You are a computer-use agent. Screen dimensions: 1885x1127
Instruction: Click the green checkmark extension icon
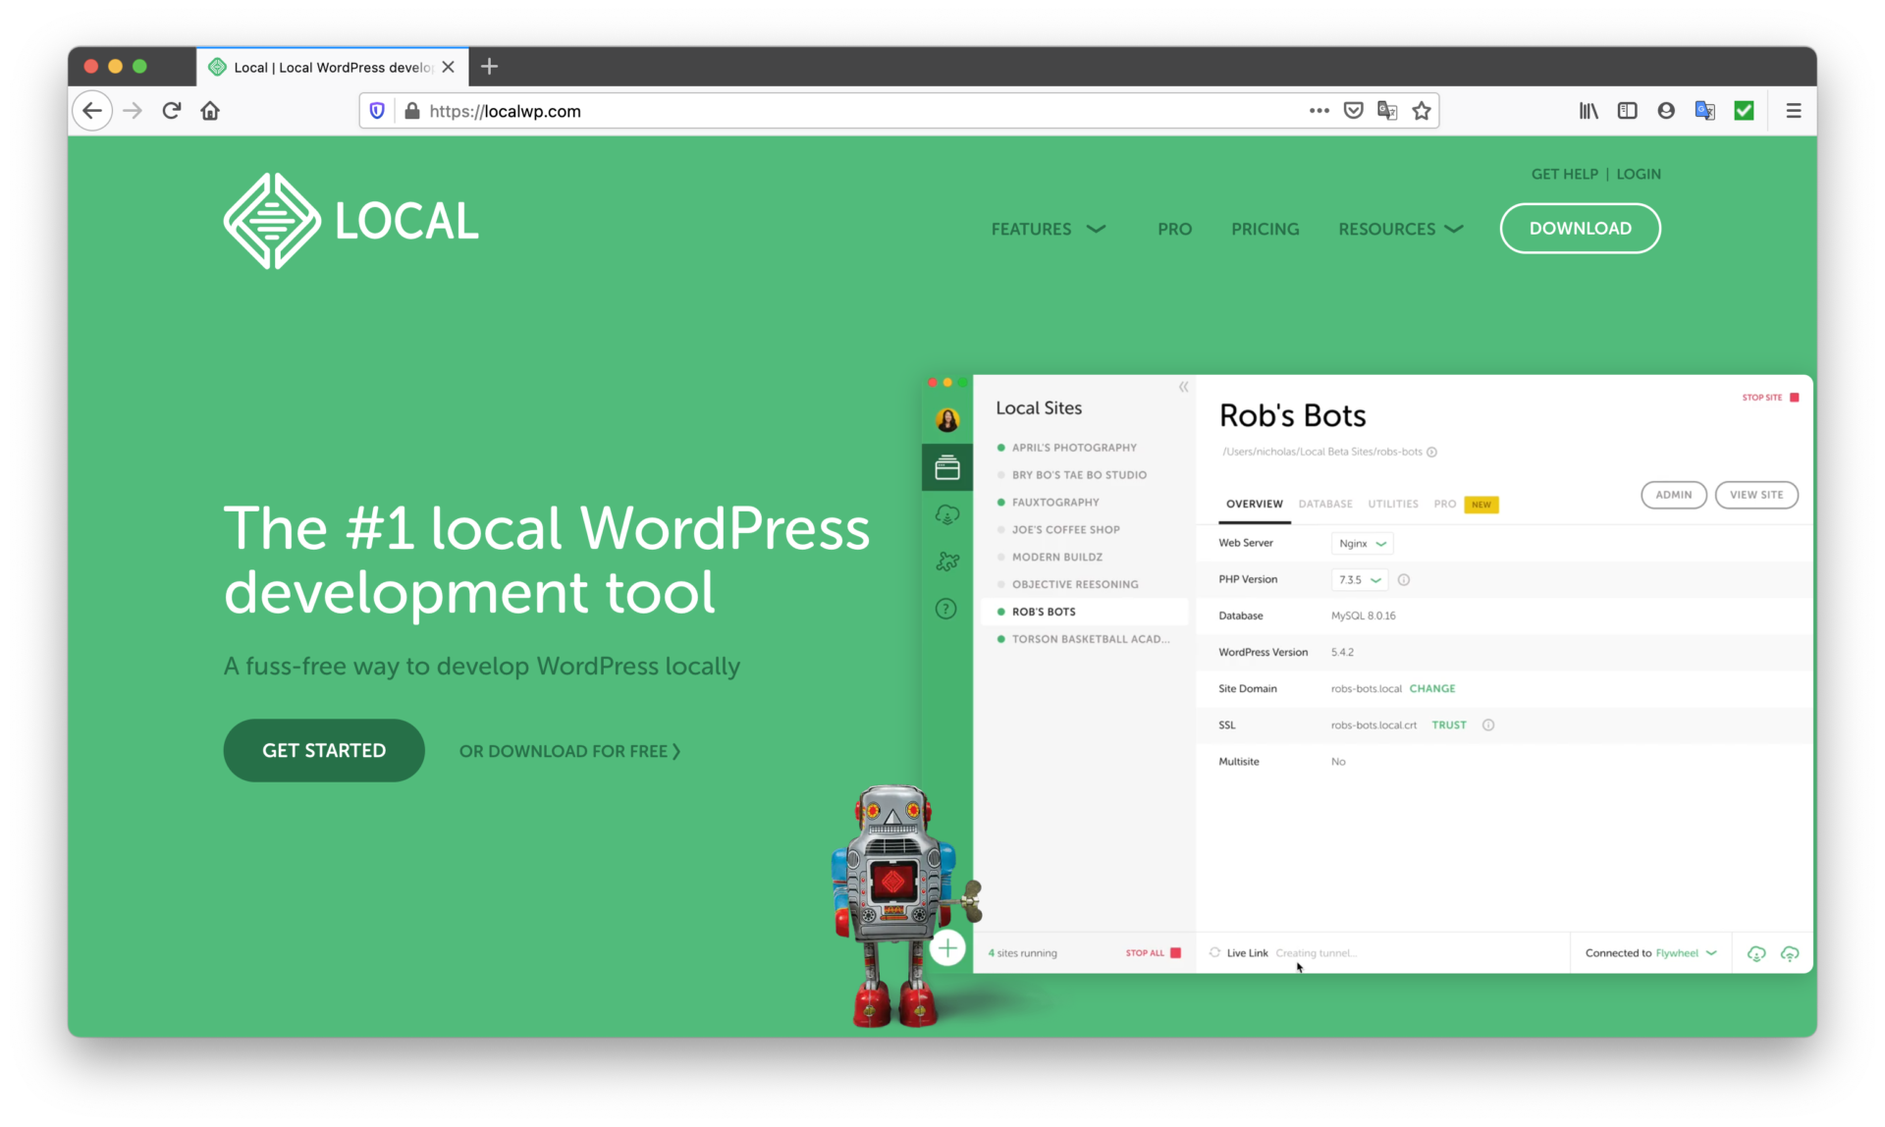coord(1745,111)
